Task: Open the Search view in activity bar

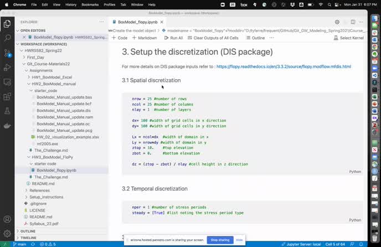Action: (7, 38)
